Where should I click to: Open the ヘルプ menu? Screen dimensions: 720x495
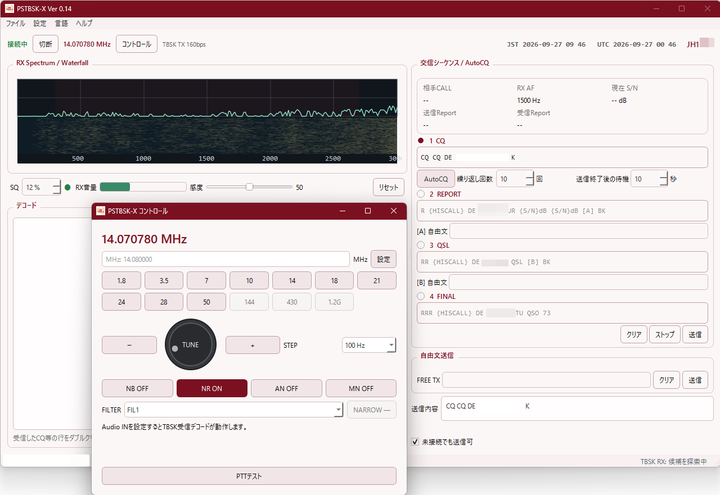84,24
